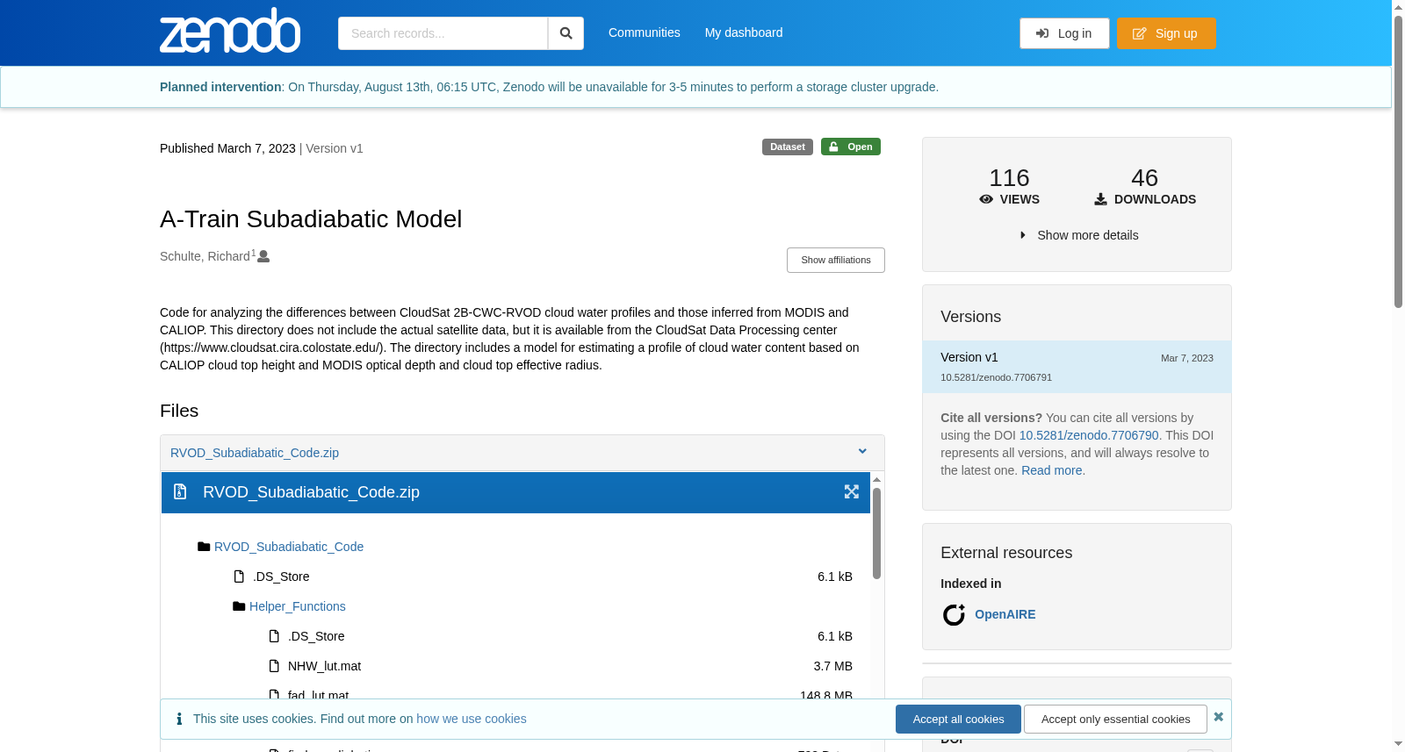
Task: Click the info icon in cookie banner
Action: click(179, 719)
